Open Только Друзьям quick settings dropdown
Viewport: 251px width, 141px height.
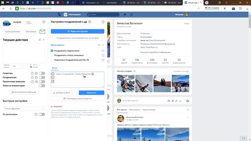click(24, 108)
